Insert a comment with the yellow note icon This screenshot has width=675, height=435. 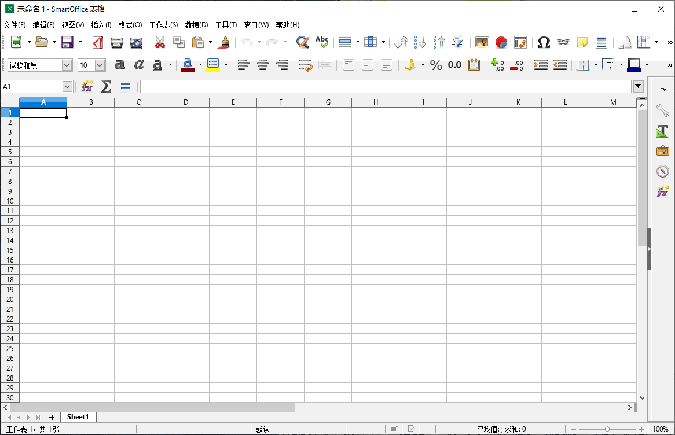pyautogui.click(x=582, y=42)
